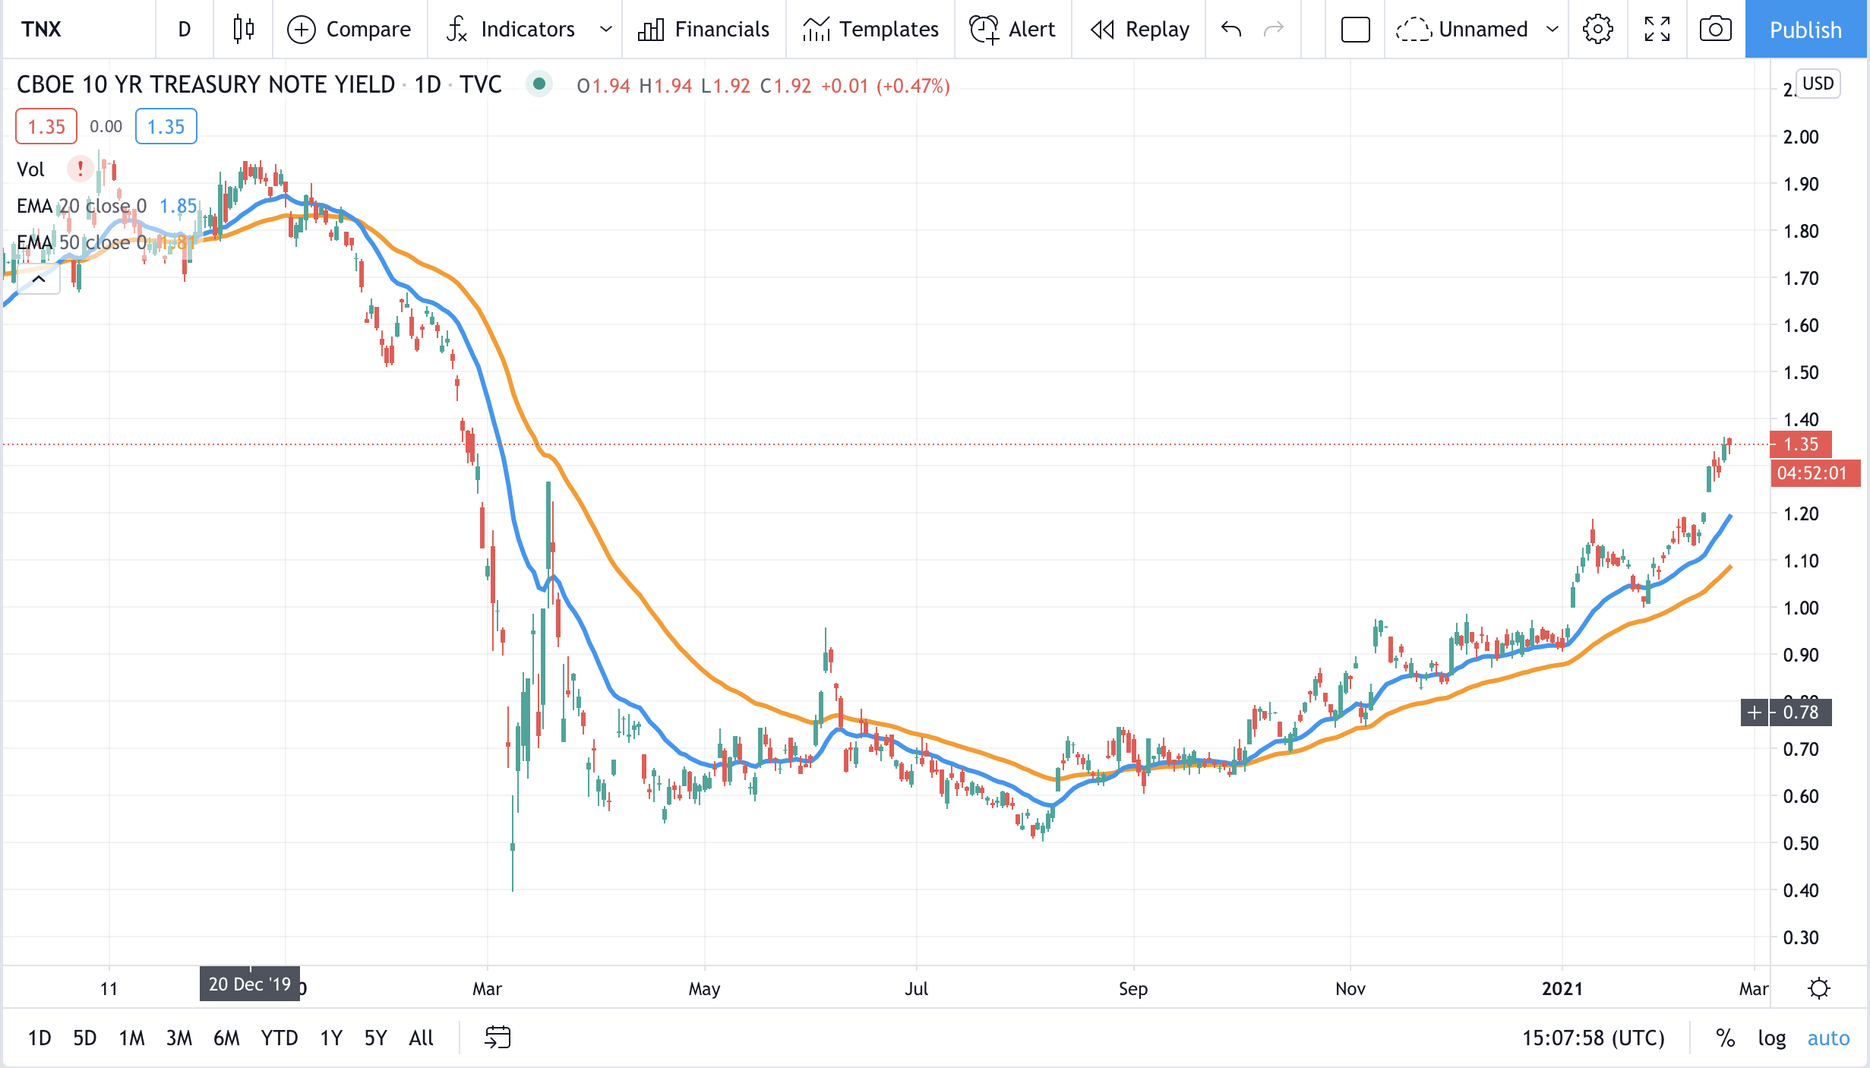The height and width of the screenshot is (1068, 1870).
Task: Select the layout rectangle icon
Action: point(1355,29)
